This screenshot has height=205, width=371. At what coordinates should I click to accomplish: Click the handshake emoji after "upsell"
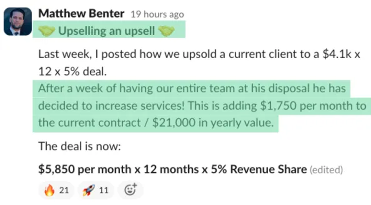166,31
